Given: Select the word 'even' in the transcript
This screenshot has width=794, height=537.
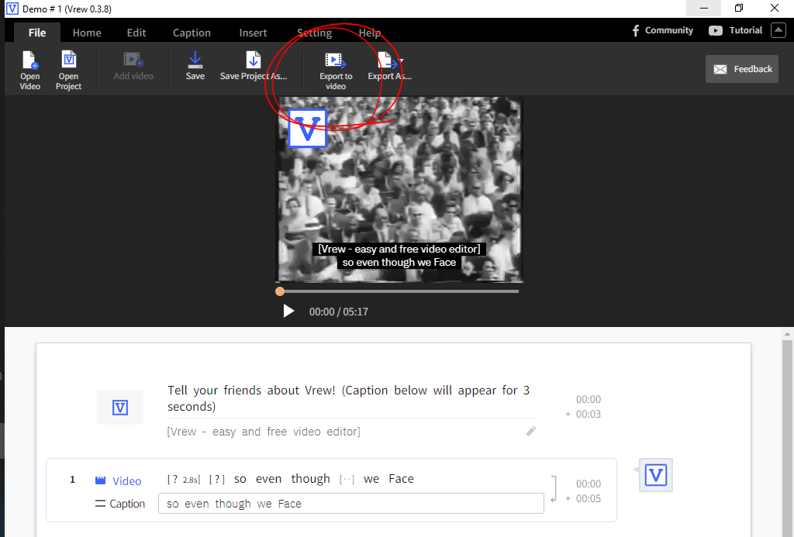Looking at the screenshot, I should (268, 479).
